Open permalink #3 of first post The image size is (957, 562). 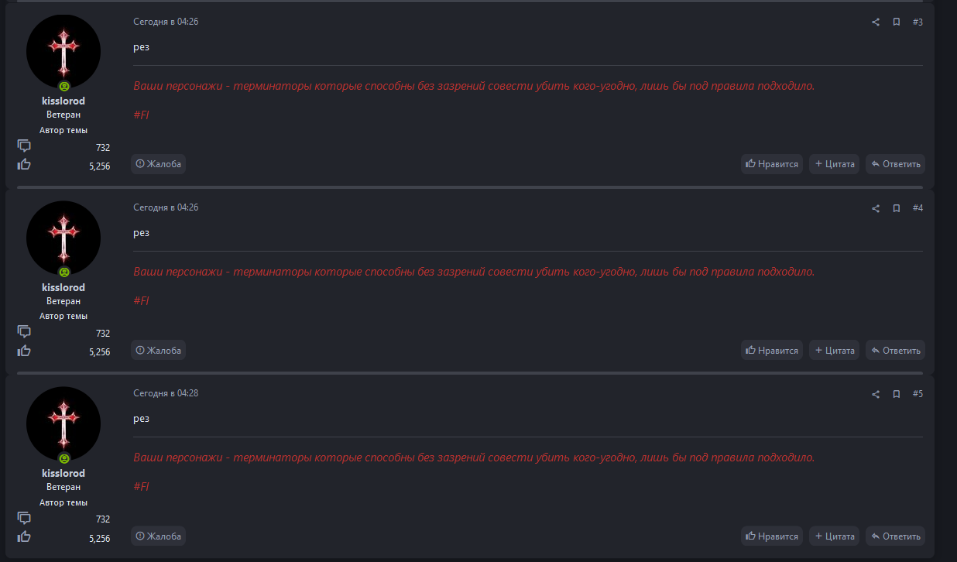click(x=918, y=22)
